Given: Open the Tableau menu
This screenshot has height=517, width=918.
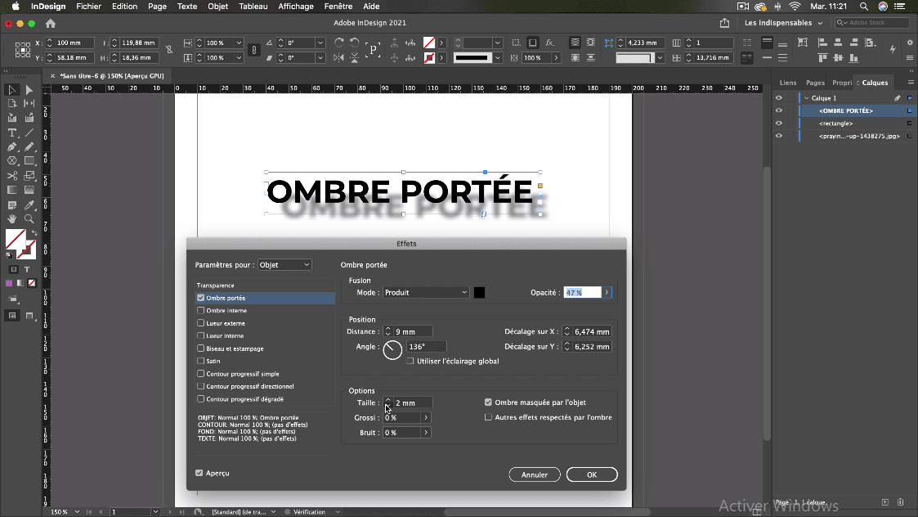Looking at the screenshot, I should point(253,7).
